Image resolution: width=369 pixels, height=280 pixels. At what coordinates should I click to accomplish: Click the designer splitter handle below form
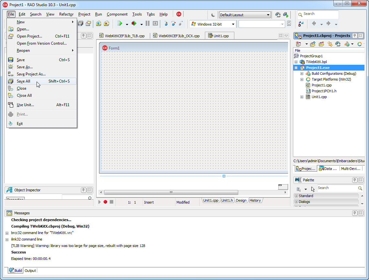224,176
